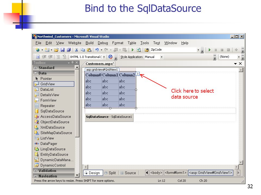Image resolution: width=261 pixels, height=195 pixels.
Task: Click the Navigate Backward icon
Action: pos(116,50)
